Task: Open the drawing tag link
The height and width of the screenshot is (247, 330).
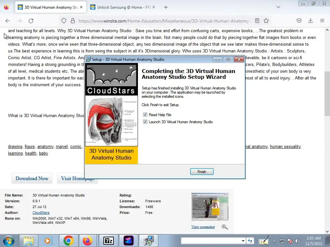Action: (15, 147)
